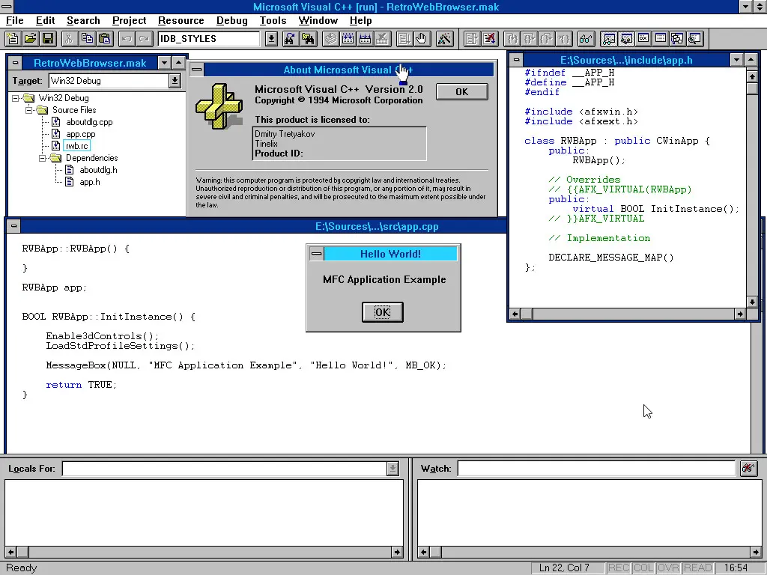This screenshot has width=767, height=575.
Task: Open the Tools menu
Action: [273, 20]
